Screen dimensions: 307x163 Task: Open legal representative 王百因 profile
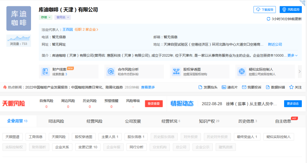[x=68, y=30]
